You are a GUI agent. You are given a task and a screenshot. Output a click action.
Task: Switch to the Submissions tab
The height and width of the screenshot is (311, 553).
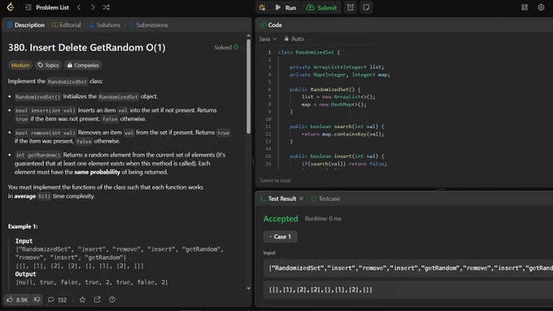coord(149,25)
